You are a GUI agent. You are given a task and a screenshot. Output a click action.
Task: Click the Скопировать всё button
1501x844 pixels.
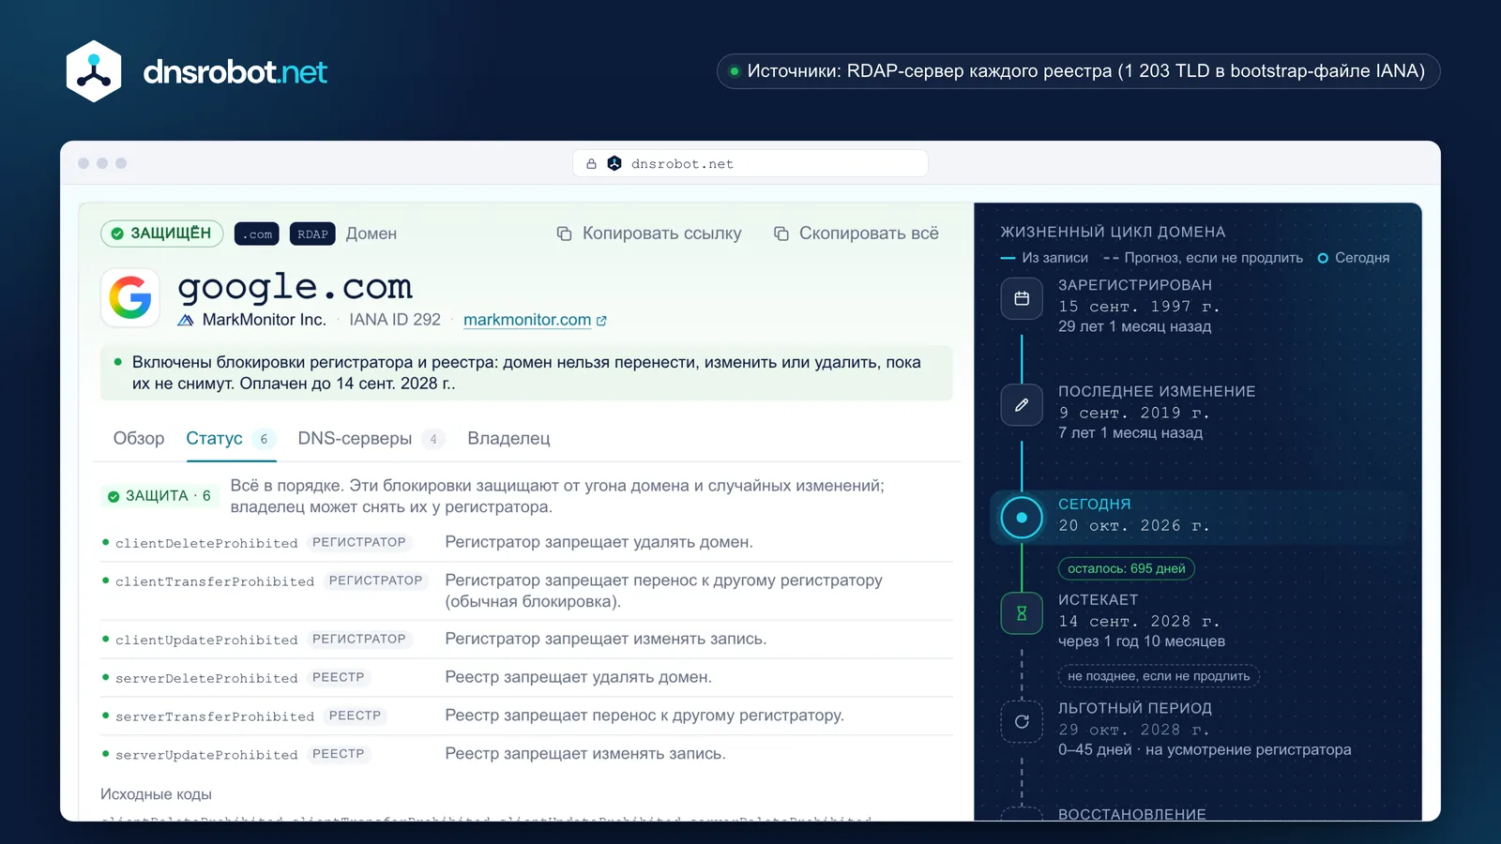tap(856, 234)
